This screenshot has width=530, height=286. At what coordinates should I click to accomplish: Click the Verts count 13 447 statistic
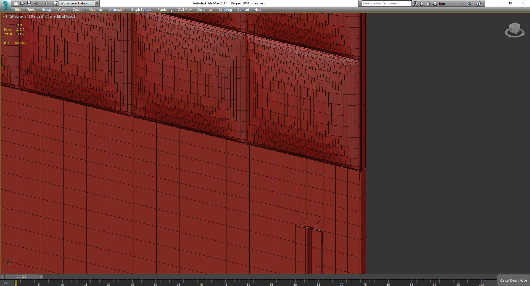click(14, 34)
